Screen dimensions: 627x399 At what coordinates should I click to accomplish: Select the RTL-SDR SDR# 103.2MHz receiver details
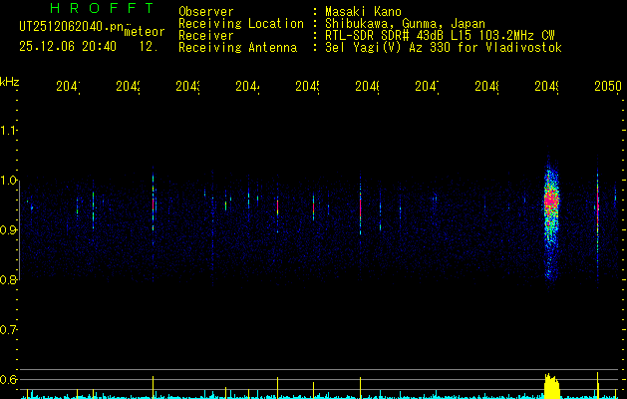440,36
